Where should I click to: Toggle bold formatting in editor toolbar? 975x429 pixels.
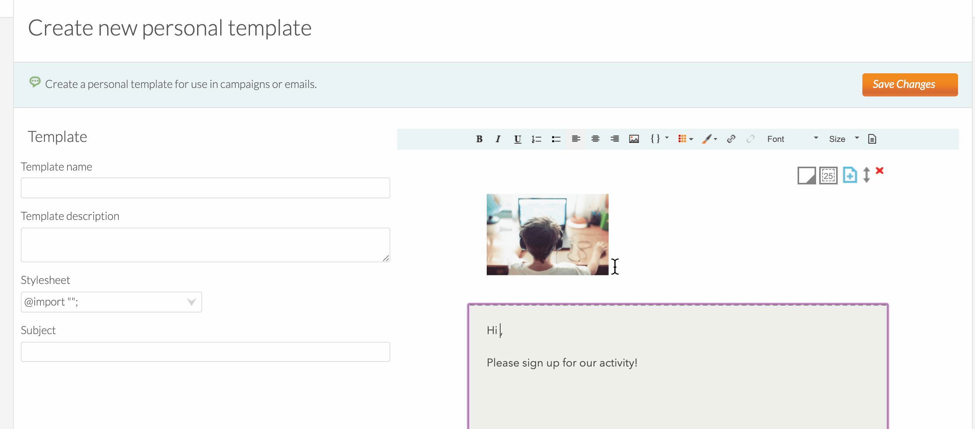click(x=479, y=139)
